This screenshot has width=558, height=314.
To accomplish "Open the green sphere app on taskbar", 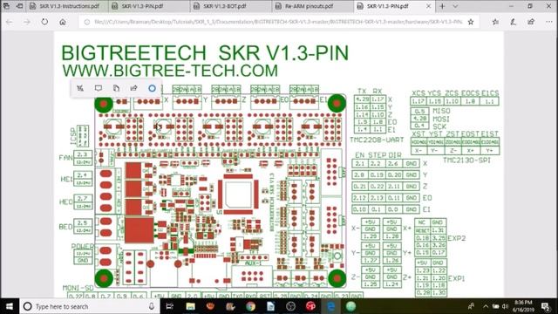I will pyautogui.click(x=350, y=306).
